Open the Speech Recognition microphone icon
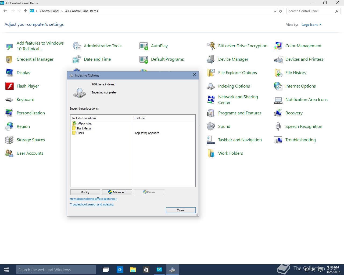 pos(278,126)
